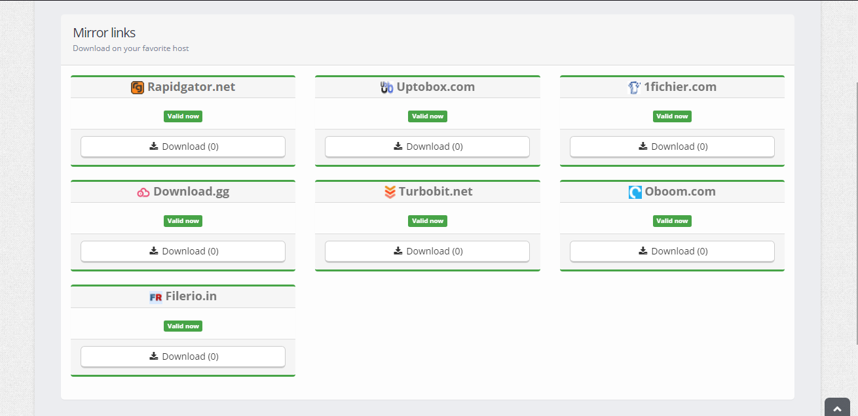Screen dimensions: 858x416
Task: Click the Uptobox.com logo icon
Action: (x=386, y=88)
